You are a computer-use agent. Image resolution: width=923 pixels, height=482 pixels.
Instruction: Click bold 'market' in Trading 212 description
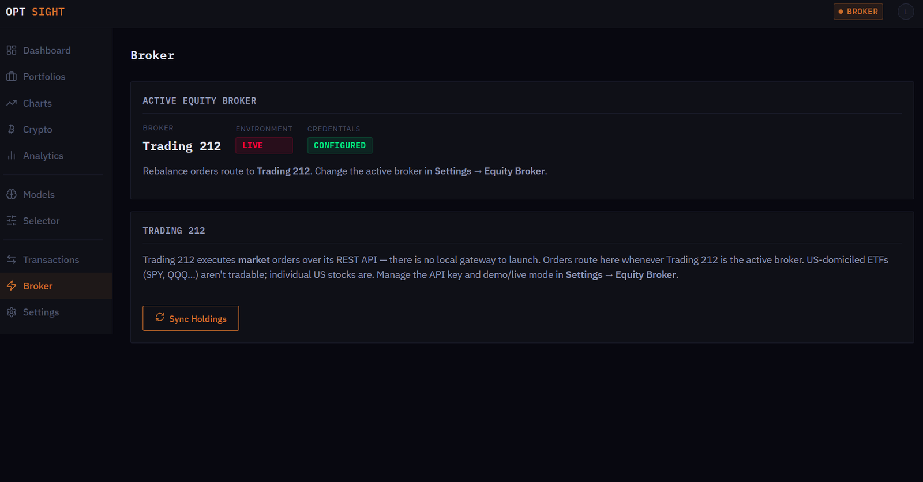coord(254,260)
